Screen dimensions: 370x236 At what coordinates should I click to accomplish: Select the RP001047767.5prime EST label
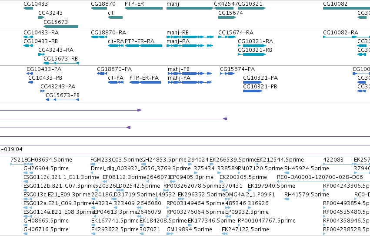point(267,221)
